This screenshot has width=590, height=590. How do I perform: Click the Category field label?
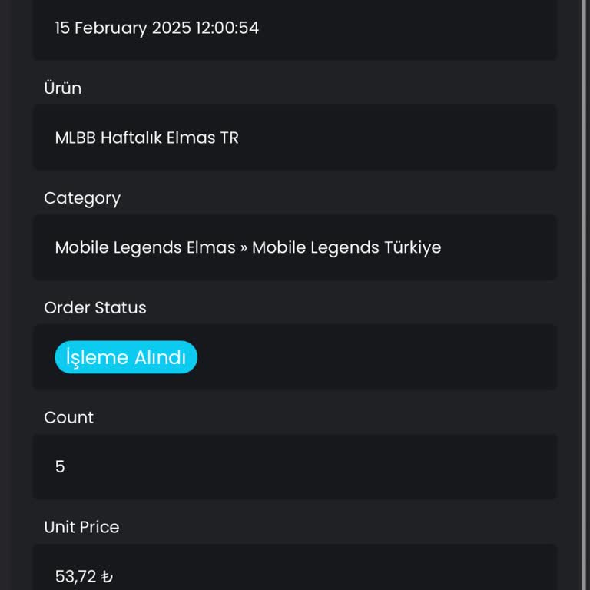pos(82,198)
